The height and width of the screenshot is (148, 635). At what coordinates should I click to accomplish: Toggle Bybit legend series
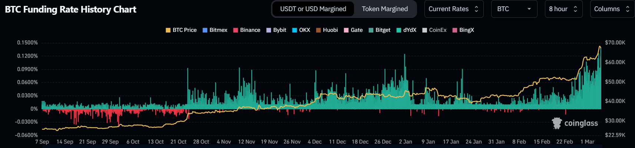tap(276, 30)
